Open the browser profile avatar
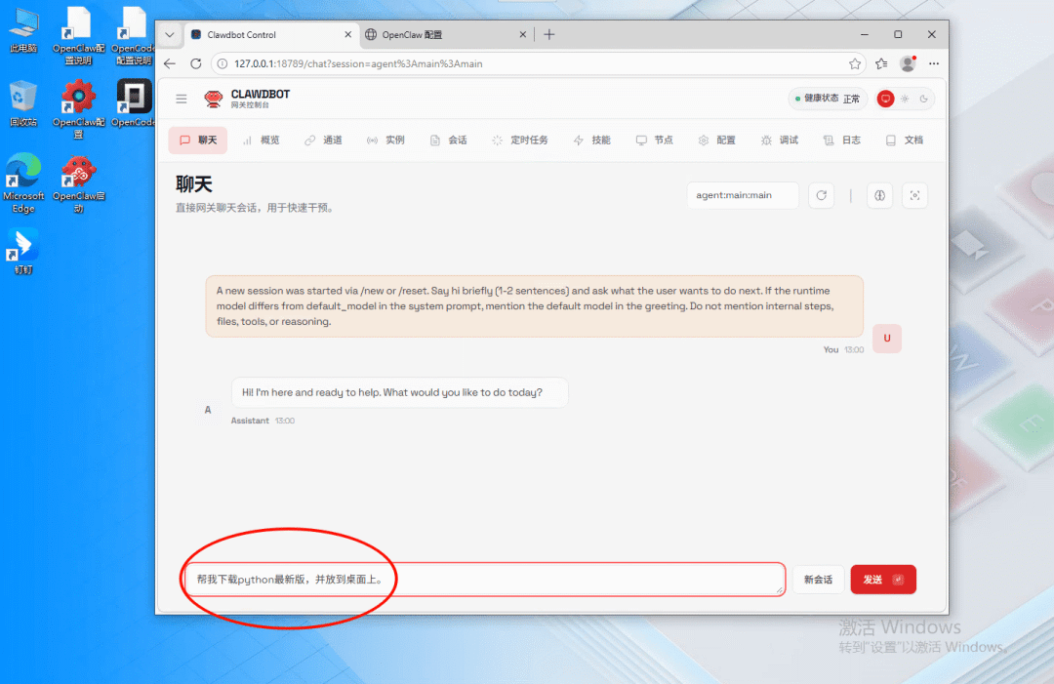This screenshot has width=1054, height=684. click(x=908, y=63)
